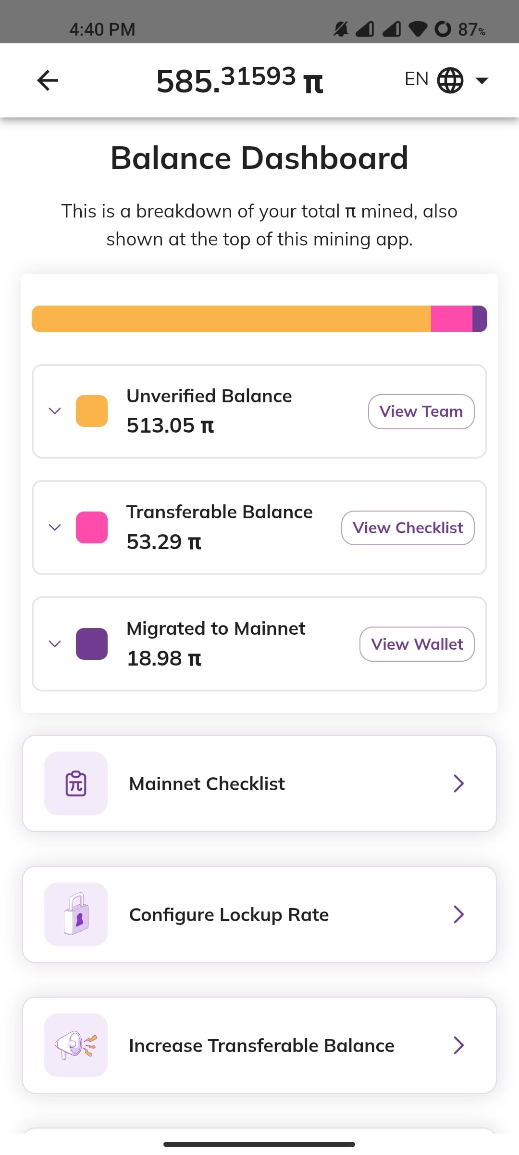Open Configure Lockup Rate menu item
Image resolution: width=519 pixels, height=1155 pixels.
tap(259, 914)
